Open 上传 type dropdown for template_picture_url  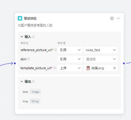(x=70, y=68)
